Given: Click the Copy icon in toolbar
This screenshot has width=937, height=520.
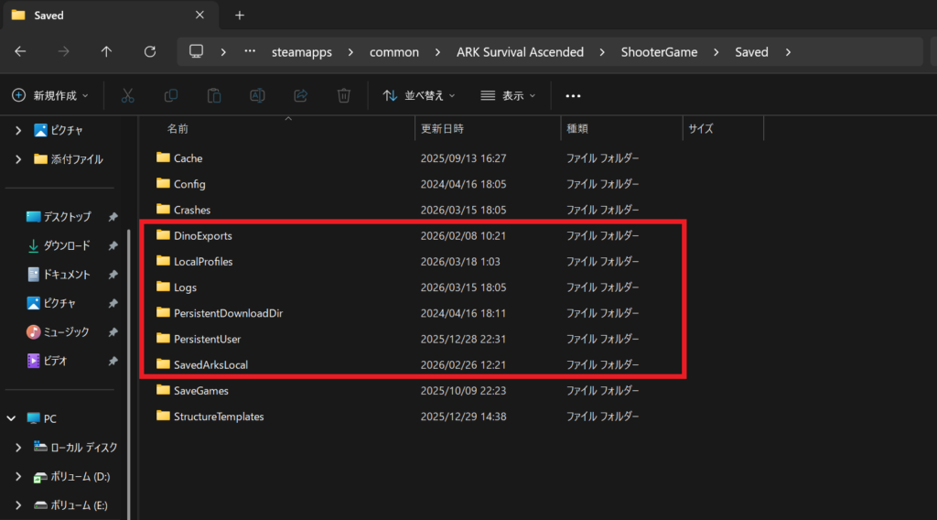Looking at the screenshot, I should tap(171, 95).
